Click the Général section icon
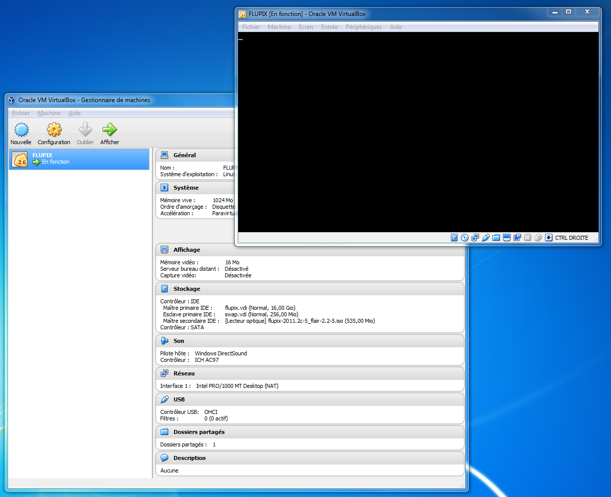This screenshot has height=497, width=611. [x=165, y=155]
